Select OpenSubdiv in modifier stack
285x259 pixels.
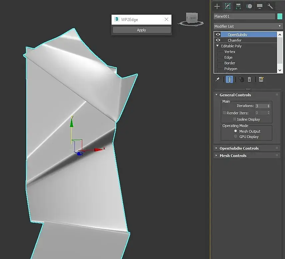237,35
